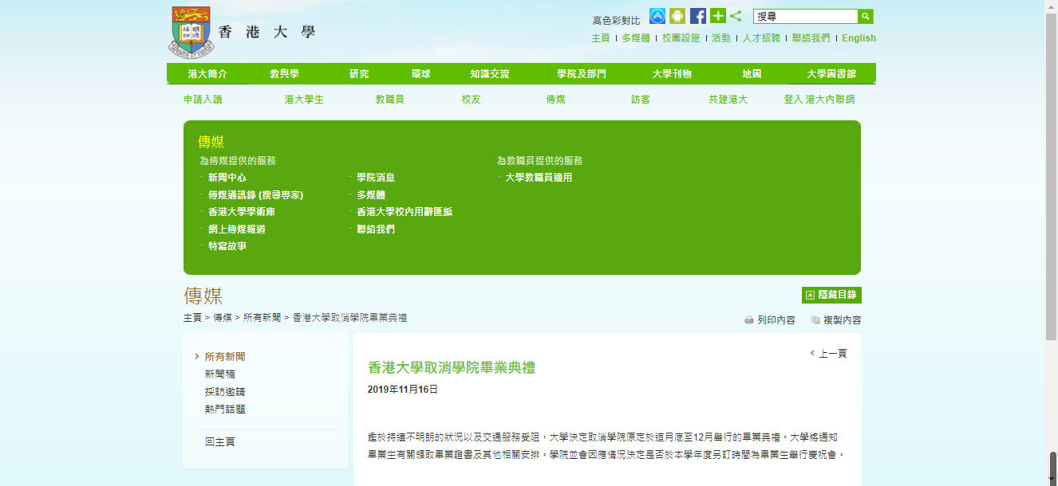Click the green plus icon

(718, 16)
